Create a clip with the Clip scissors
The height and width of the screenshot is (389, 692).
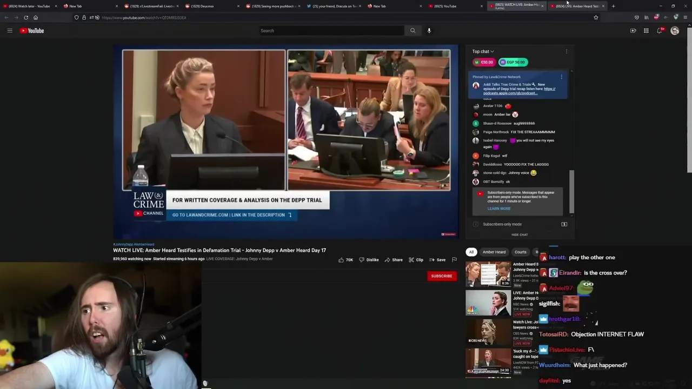[416, 260]
